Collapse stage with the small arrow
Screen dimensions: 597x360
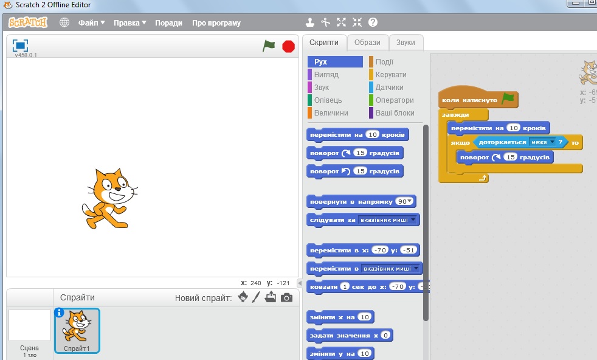300,283
